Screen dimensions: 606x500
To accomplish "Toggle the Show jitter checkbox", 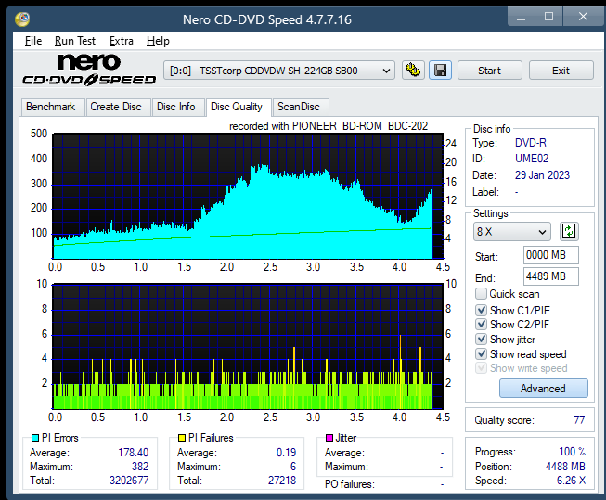I will [481, 340].
